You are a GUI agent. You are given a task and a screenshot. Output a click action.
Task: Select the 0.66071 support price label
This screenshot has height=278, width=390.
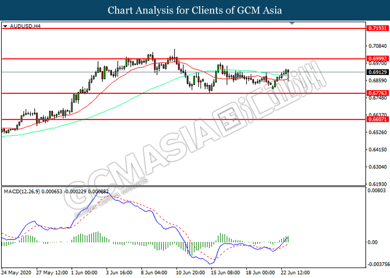click(x=378, y=120)
